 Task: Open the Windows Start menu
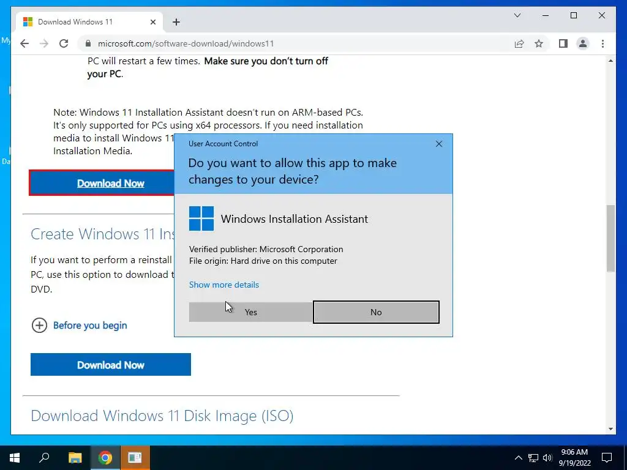coord(15,458)
